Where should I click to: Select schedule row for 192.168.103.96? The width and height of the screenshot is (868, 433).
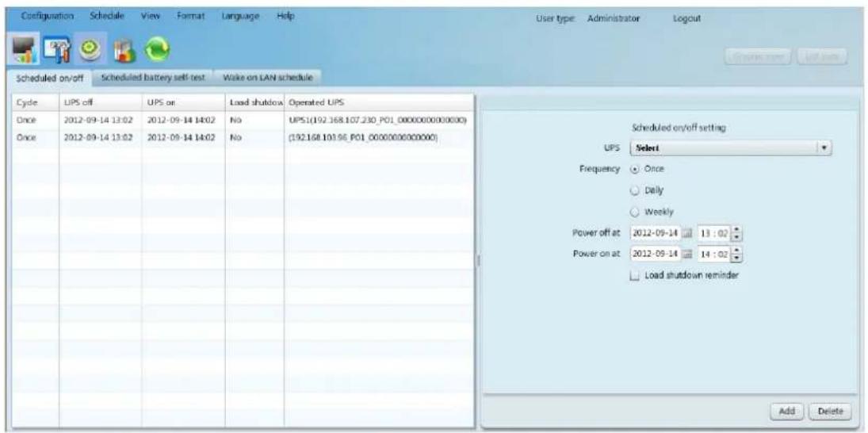[x=243, y=136]
